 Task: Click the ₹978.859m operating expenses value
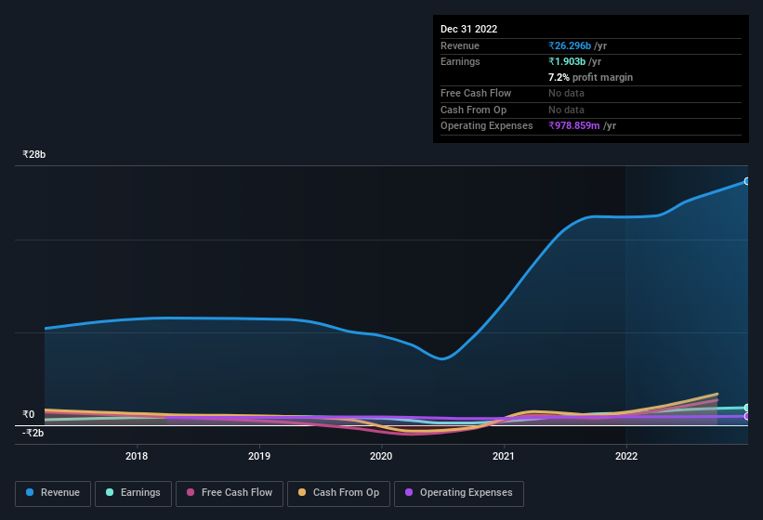pos(574,125)
